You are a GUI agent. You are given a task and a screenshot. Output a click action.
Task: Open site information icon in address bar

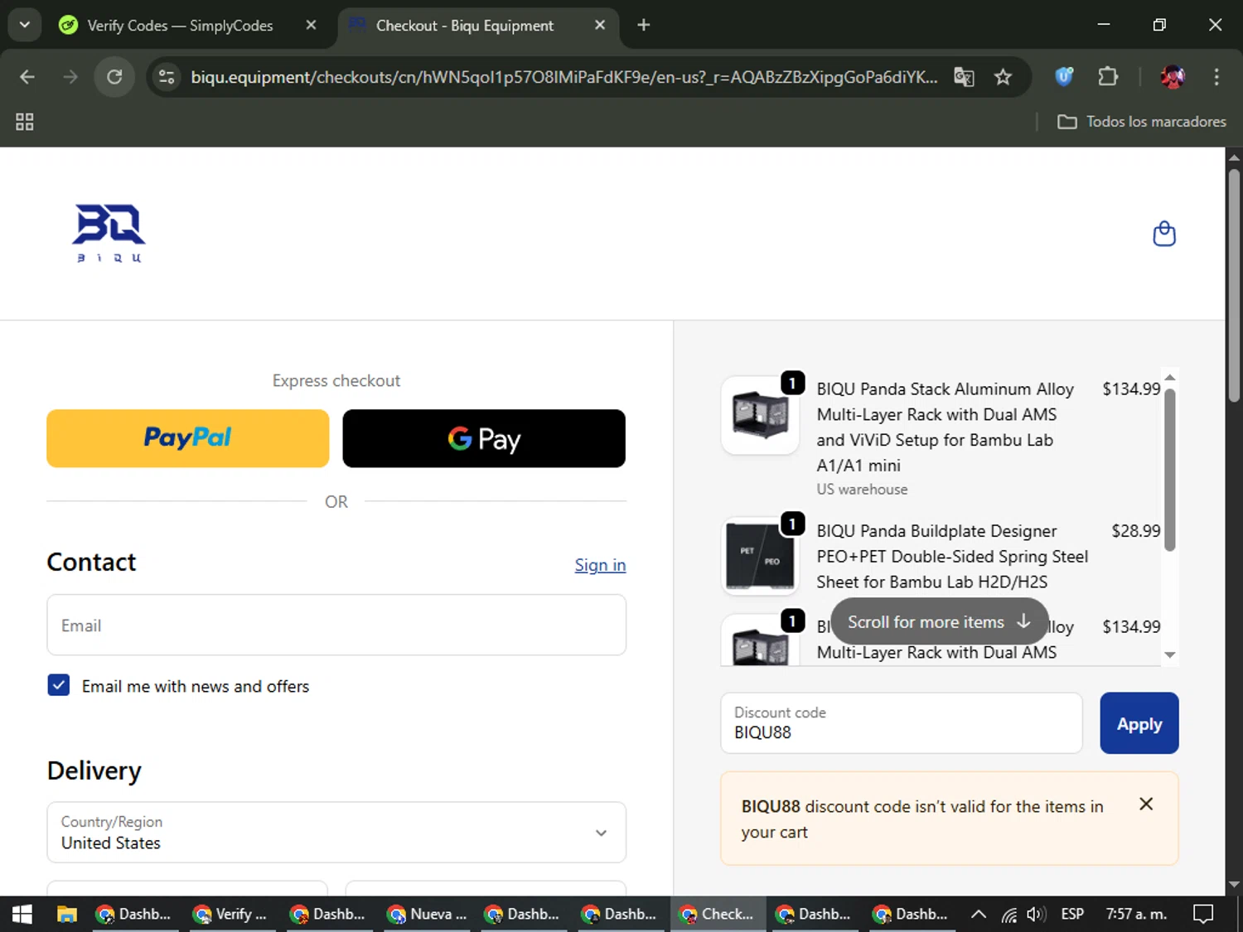(x=167, y=77)
